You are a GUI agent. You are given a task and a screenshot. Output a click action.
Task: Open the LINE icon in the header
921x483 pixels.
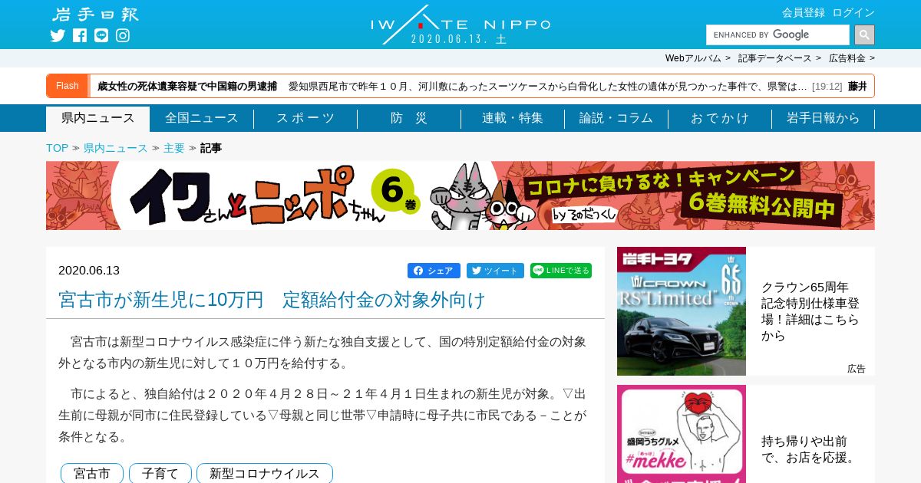[x=101, y=35]
